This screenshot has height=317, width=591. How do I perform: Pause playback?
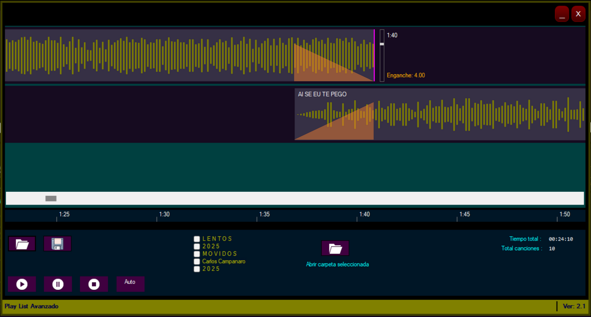click(x=58, y=284)
